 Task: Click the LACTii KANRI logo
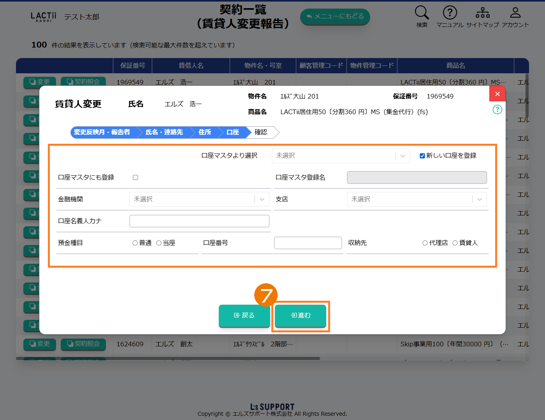tap(44, 17)
